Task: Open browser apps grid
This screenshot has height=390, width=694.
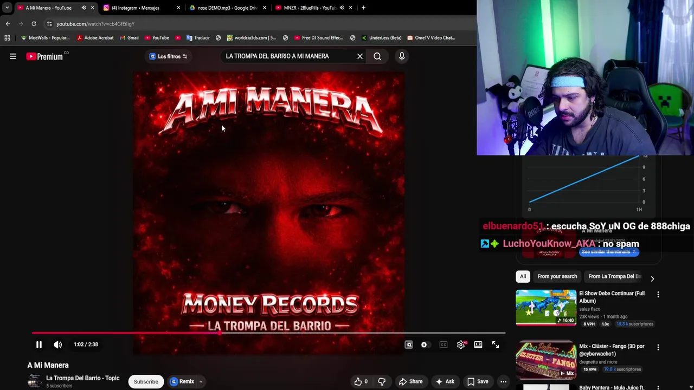Action: pyautogui.click(x=7, y=38)
